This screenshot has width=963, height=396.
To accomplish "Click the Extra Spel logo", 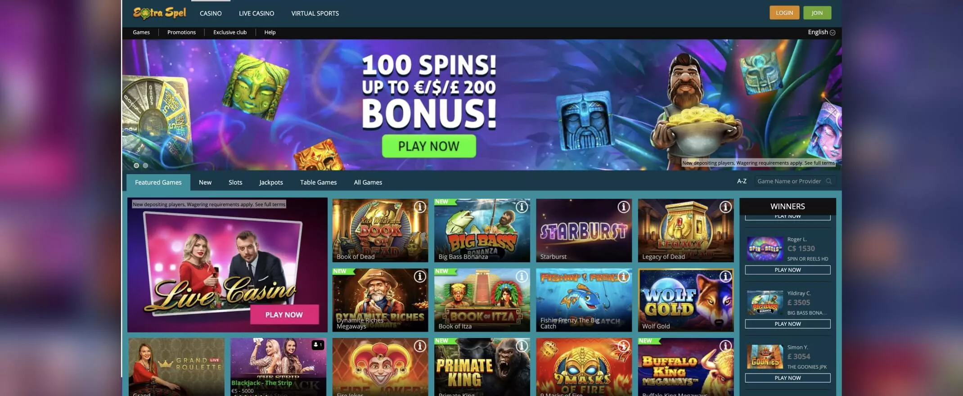I will coord(159,13).
